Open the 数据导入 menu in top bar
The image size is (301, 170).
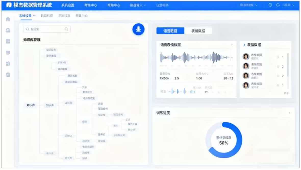[x=135, y=5]
